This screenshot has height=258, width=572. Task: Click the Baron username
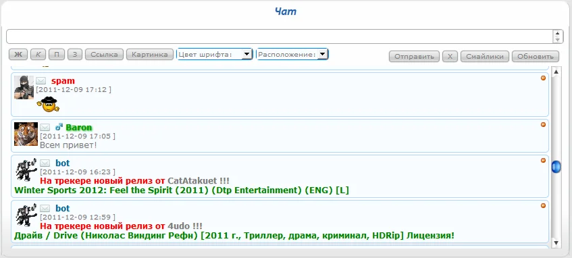[x=79, y=128]
